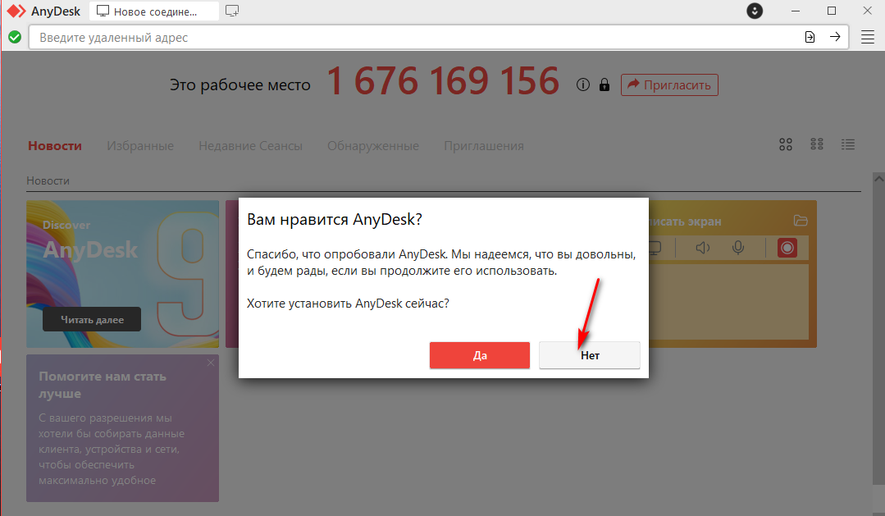
Task: Open the file transfer icon in address bar
Action: point(810,37)
